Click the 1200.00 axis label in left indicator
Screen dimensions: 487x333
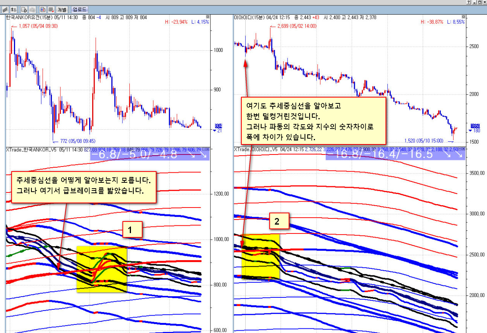point(222,194)
